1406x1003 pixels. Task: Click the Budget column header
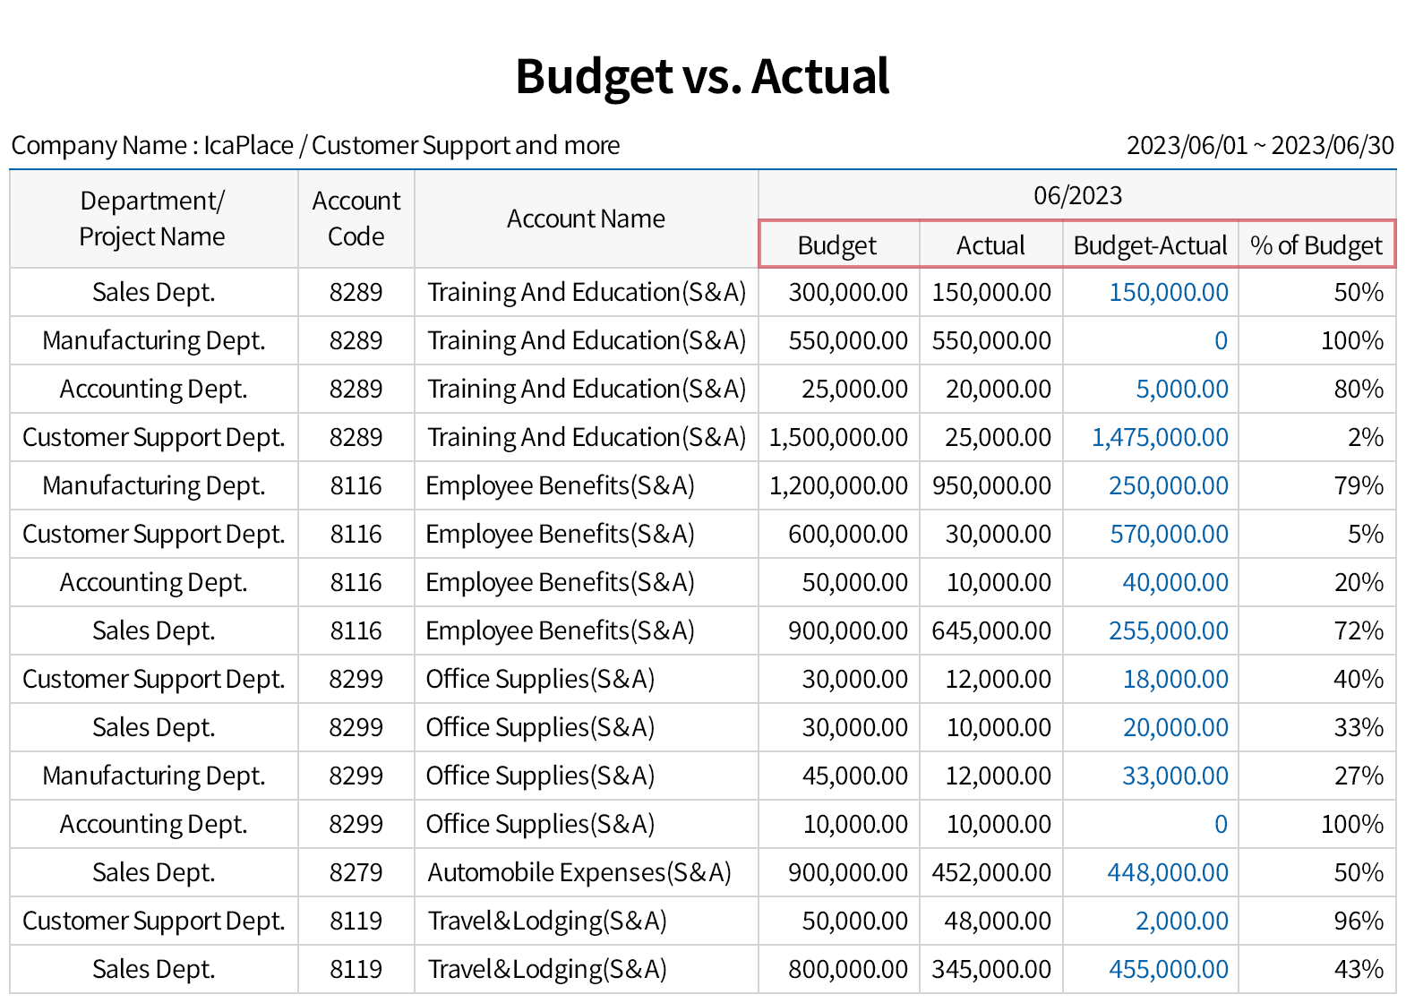[837, 245]
